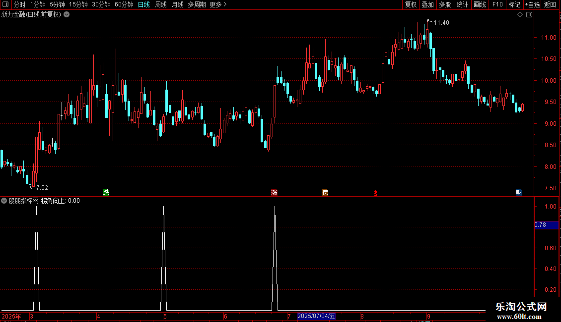Switch to 月线 monthly chart
Viewport: 561px width, 322px height.
coord(177,4)
